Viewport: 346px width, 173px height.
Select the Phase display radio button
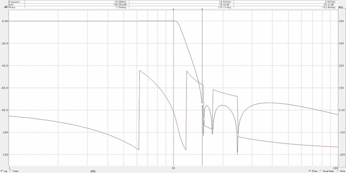click(x=310, y=171)
